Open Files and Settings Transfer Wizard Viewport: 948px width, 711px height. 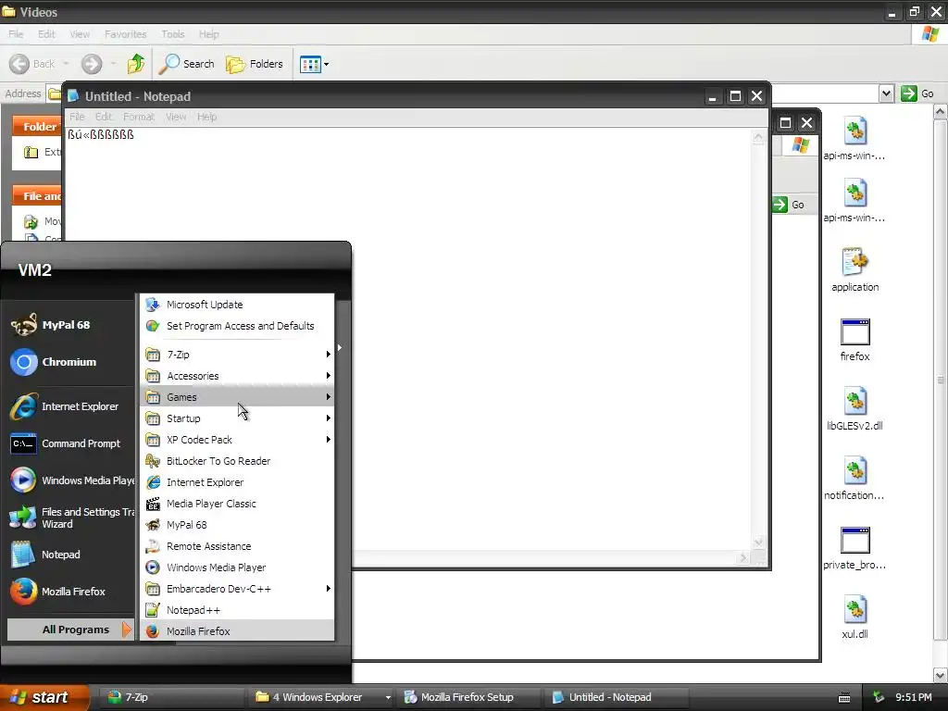(70, 518)
